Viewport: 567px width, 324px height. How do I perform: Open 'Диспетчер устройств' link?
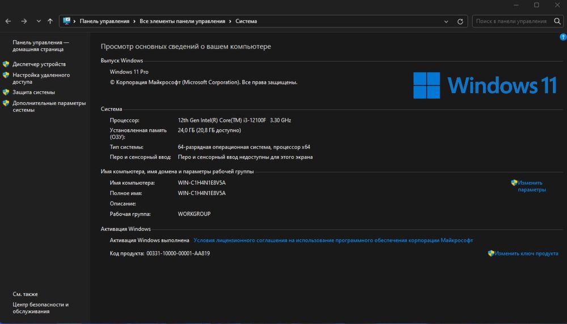tap(39, 64)
